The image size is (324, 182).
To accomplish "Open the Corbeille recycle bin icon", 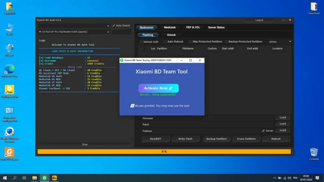I will 314,152.
